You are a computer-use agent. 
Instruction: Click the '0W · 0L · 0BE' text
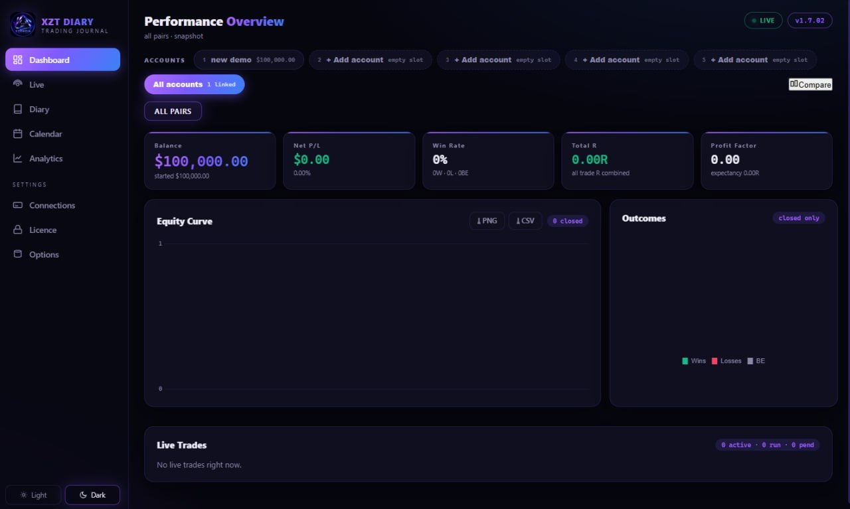[x=450, y=173]
